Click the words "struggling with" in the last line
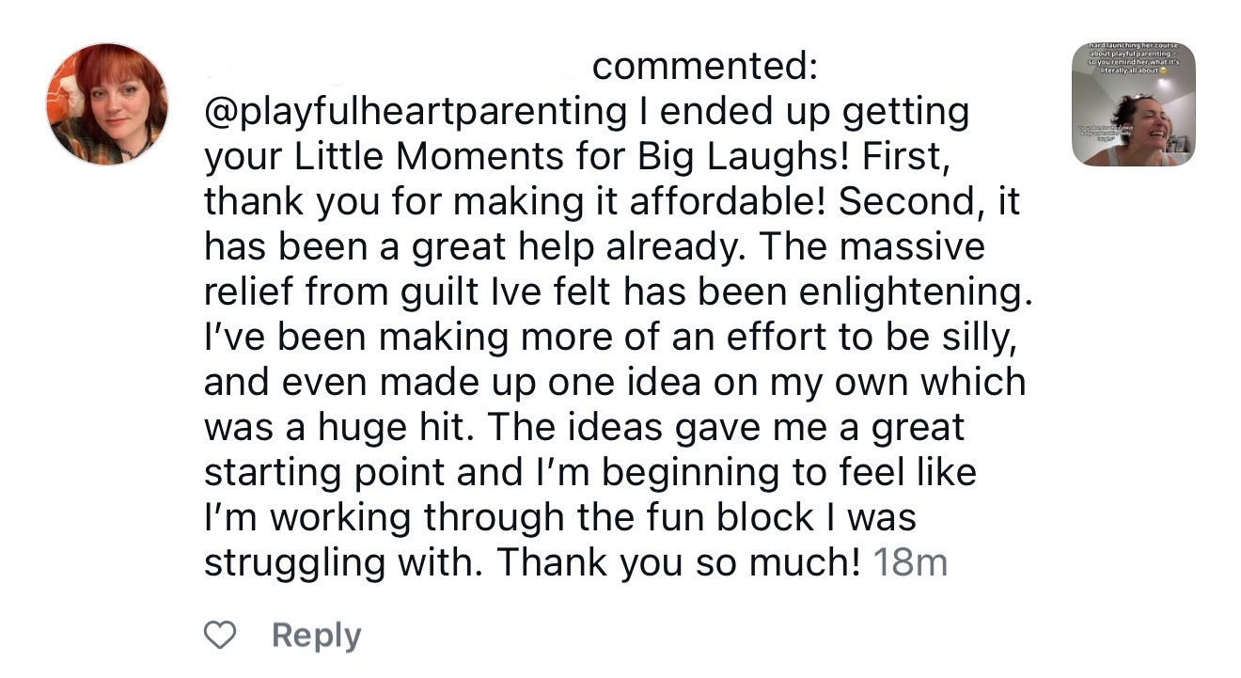The image size is (1241, 678). point(342,561)
